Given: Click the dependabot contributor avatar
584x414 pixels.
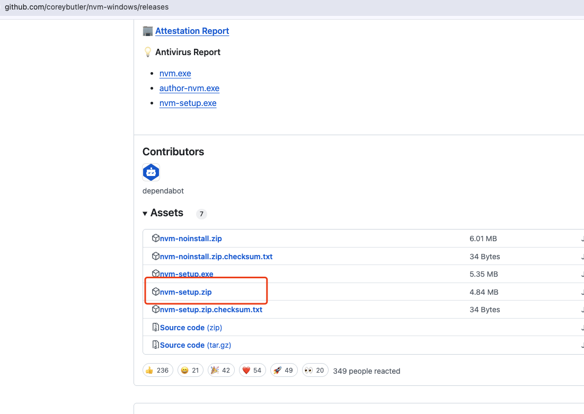Looking at the screenshot, I should coord(151,172).
